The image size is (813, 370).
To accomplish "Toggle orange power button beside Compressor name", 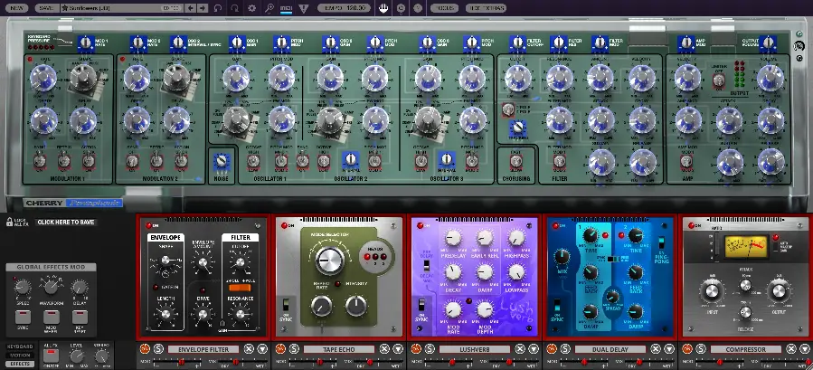I will click(687, 349).
